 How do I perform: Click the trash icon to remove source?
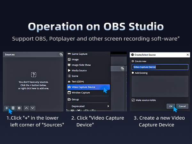point(13,108)
